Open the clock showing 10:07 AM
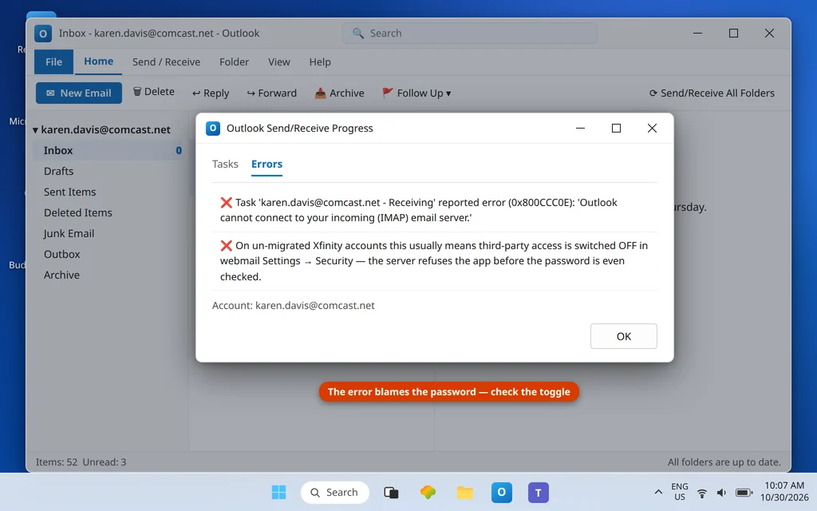This screenshot has height=511, width=817. [784, 492]
